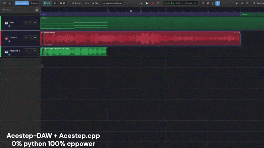
Task: Select the Keys track name
Action: (x=12, y=22)
